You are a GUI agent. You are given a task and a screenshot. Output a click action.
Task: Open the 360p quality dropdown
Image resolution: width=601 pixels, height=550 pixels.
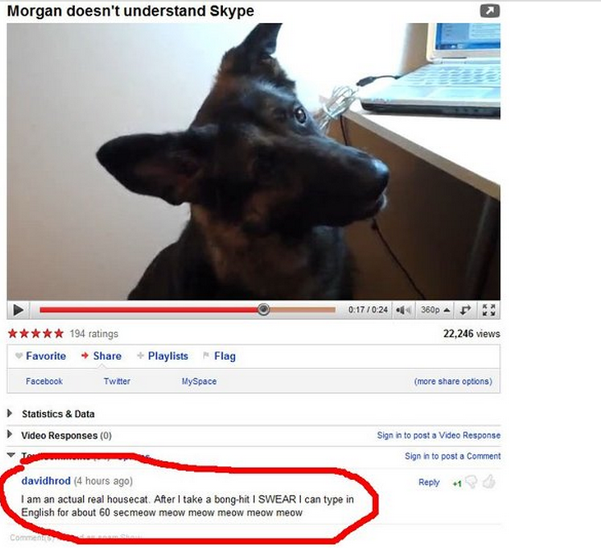point(435,310)
